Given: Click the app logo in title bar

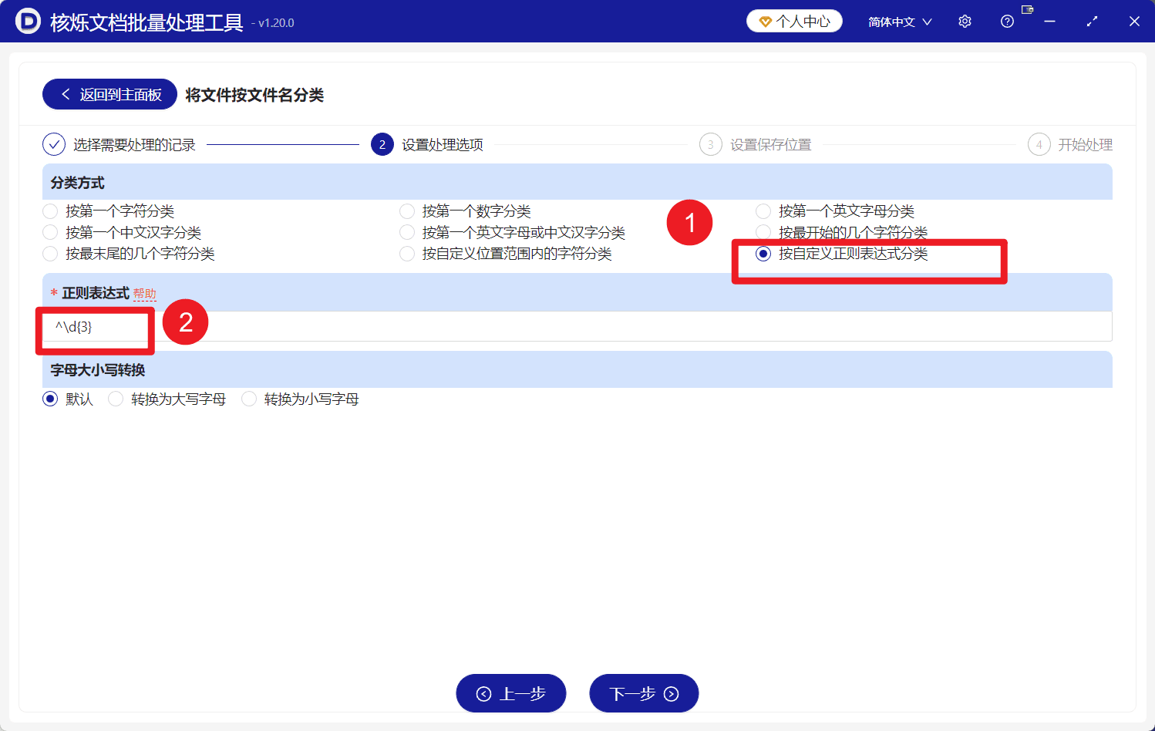Looking at the screenshot, I should point(28,21).
